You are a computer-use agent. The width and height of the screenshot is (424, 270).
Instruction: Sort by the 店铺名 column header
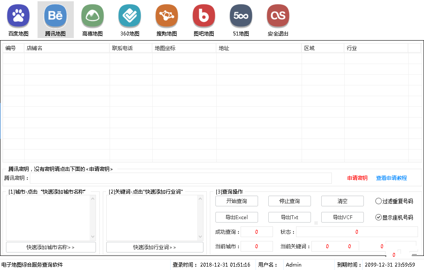[x=67, y=48]
